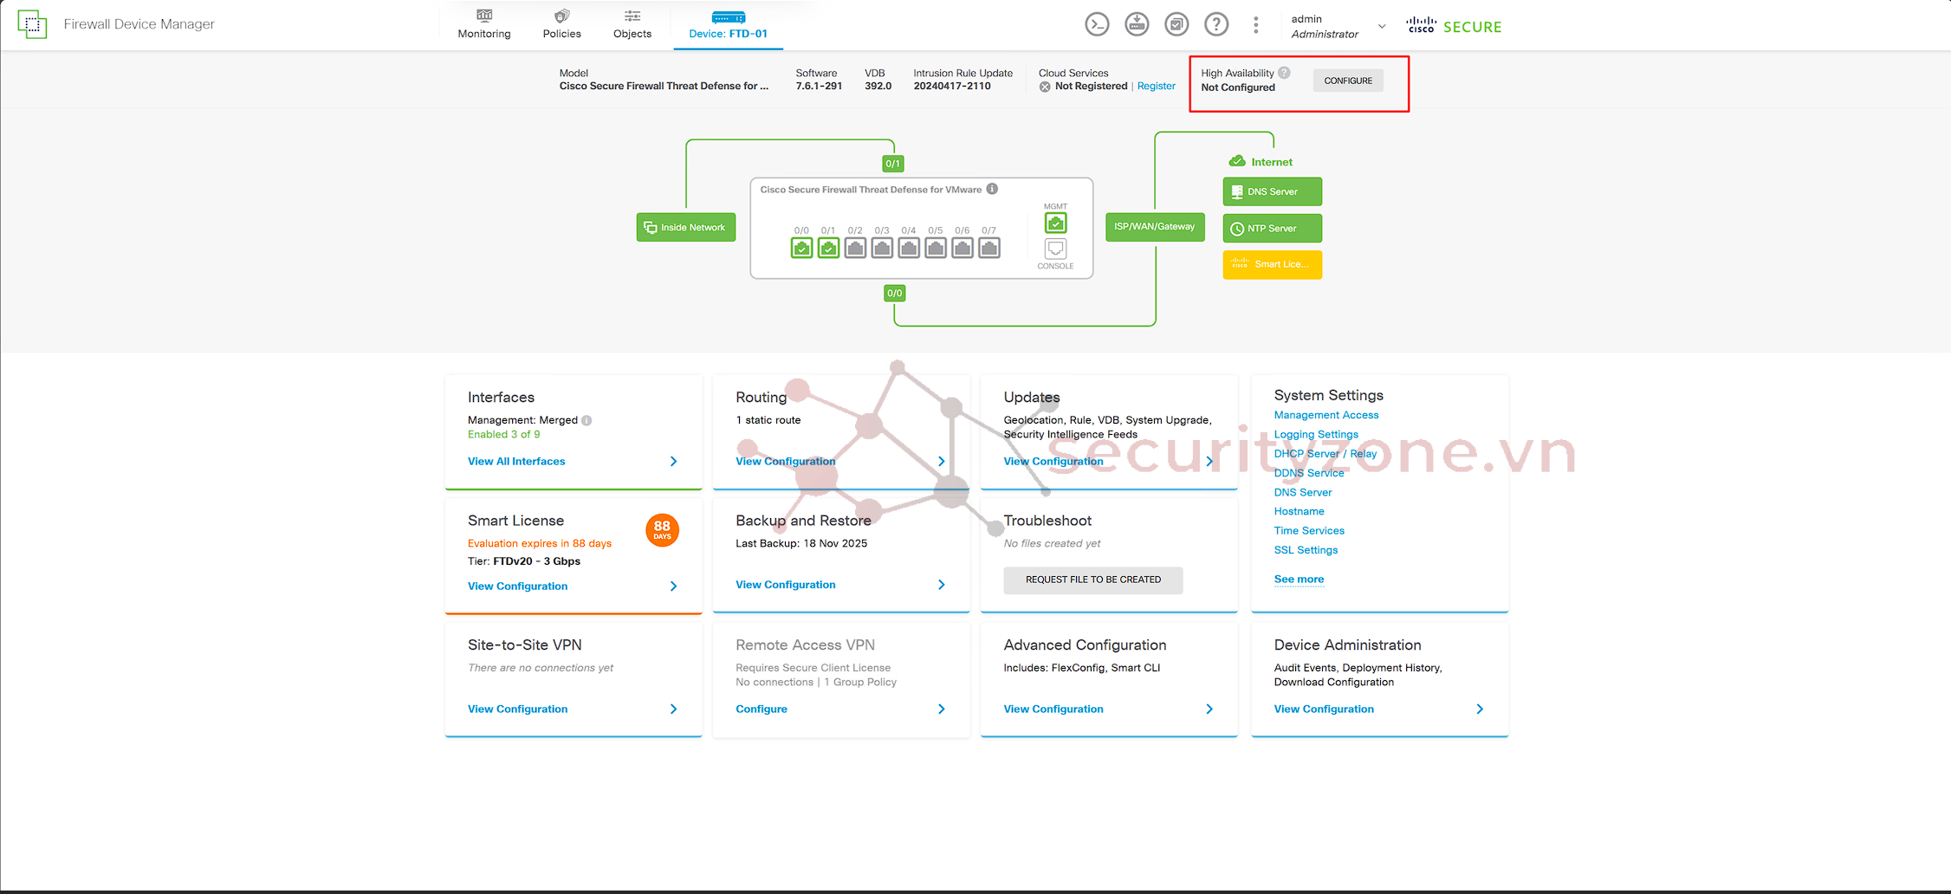Open Device Administration via chevron arrow
This screenshot has width=1951, height=894.
click(x=1480, y=709)
